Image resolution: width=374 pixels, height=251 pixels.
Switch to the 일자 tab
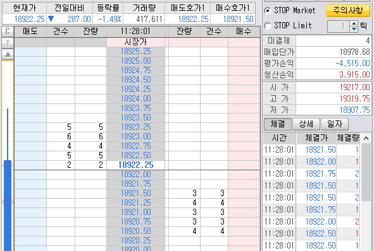(x=335, y=124)
